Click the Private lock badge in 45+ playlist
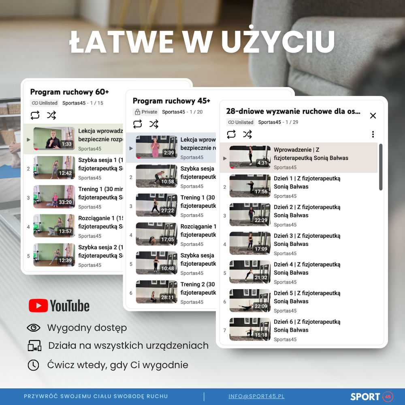This screenshot has width=405, height=405. (146, 112)
